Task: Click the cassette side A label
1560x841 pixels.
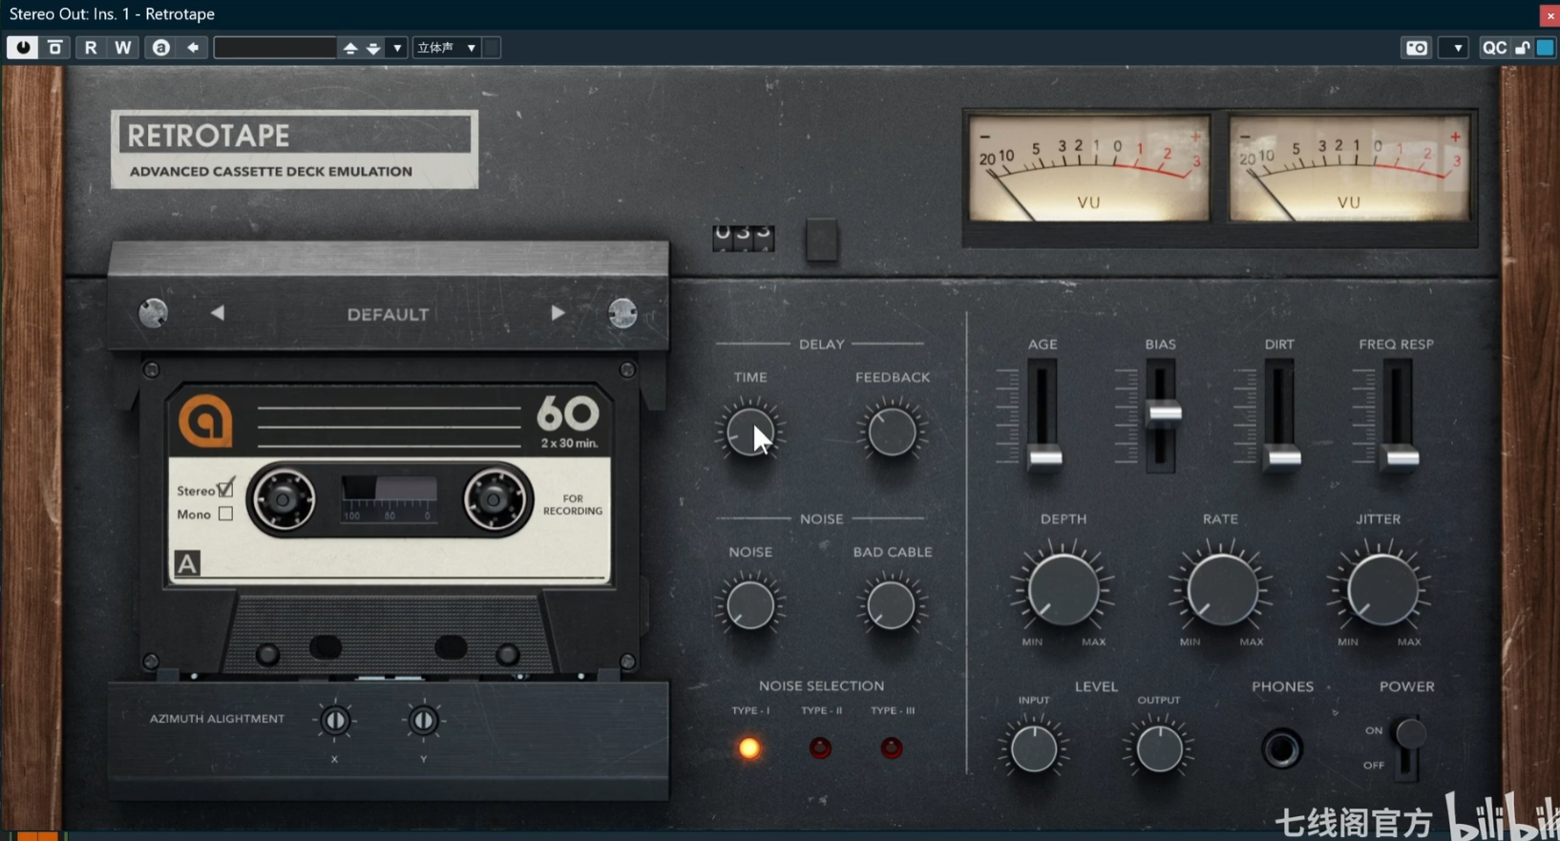Action: 187,563
